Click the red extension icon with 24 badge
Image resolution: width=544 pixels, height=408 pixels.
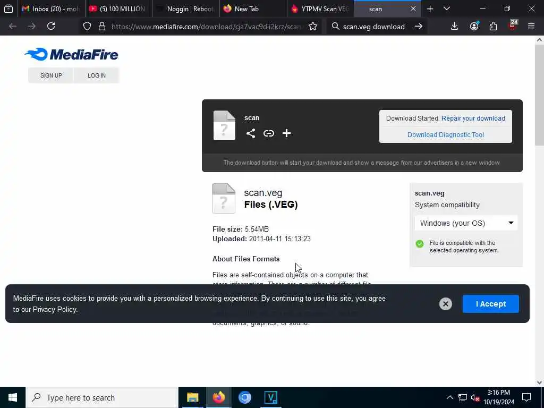(513, 25)
